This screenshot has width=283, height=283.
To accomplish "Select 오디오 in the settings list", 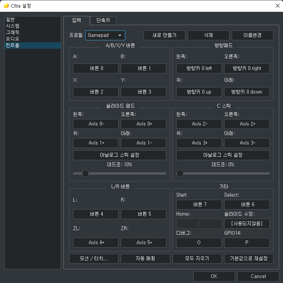I will pyautogui.click(x=33, y=39).
